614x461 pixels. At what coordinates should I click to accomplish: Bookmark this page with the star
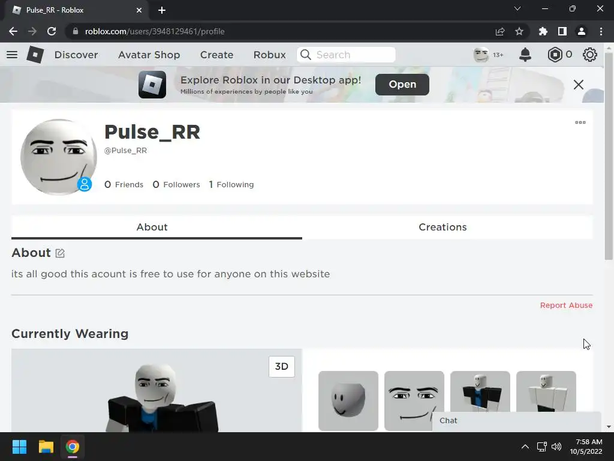tap(519, 31)
